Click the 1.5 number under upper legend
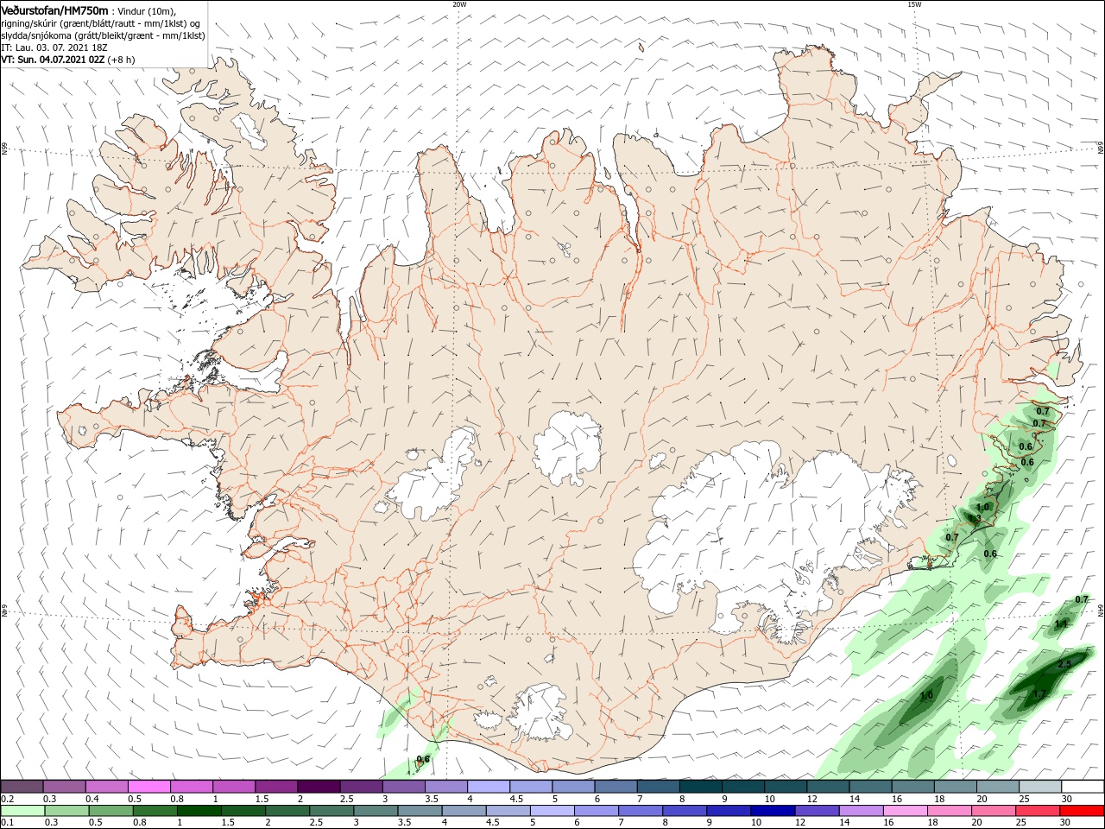 [262, 800]
